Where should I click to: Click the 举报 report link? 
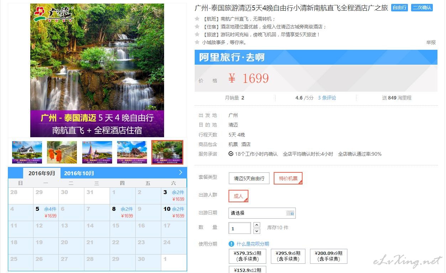point(431,42)
